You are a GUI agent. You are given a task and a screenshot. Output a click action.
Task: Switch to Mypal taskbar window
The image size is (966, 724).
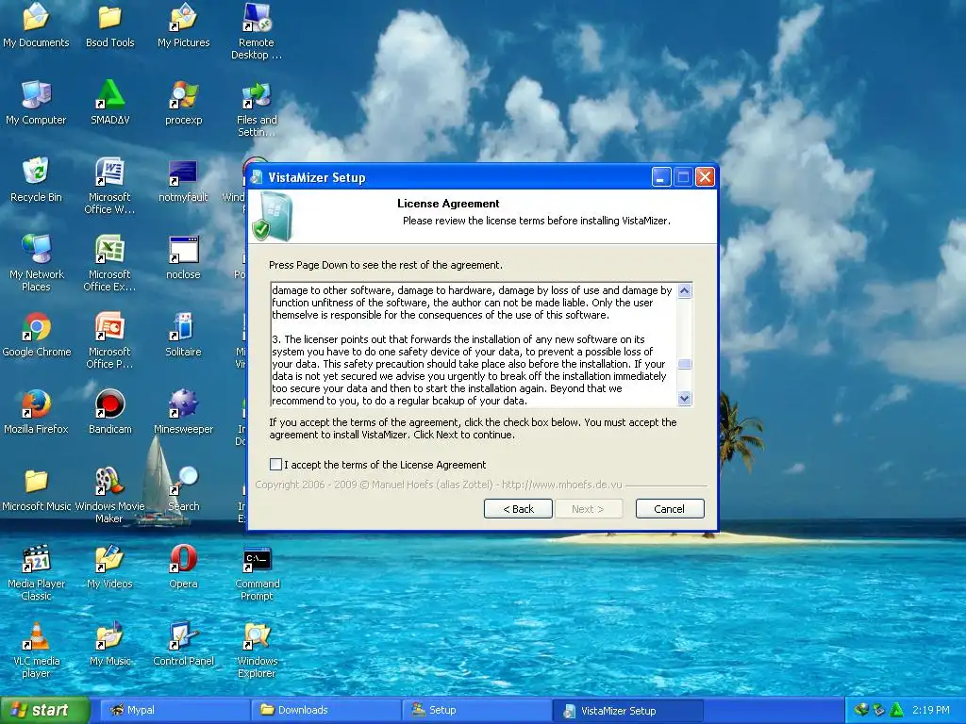click(173, 710)
